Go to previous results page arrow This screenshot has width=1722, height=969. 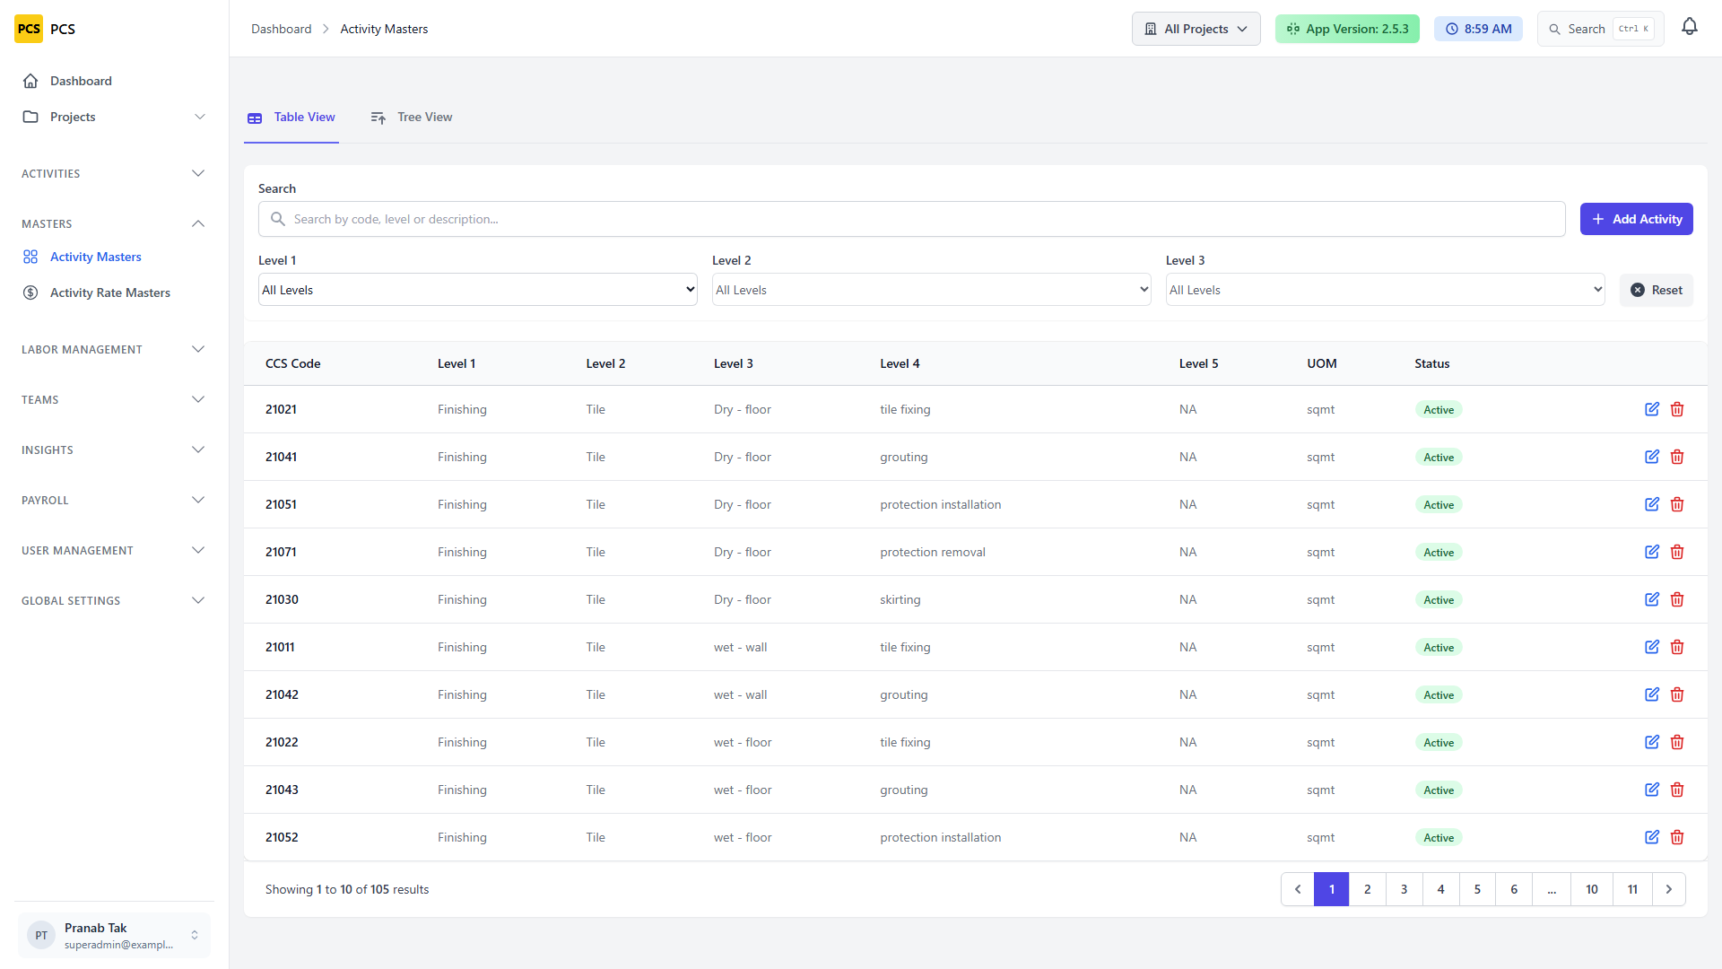(1297, 889)
